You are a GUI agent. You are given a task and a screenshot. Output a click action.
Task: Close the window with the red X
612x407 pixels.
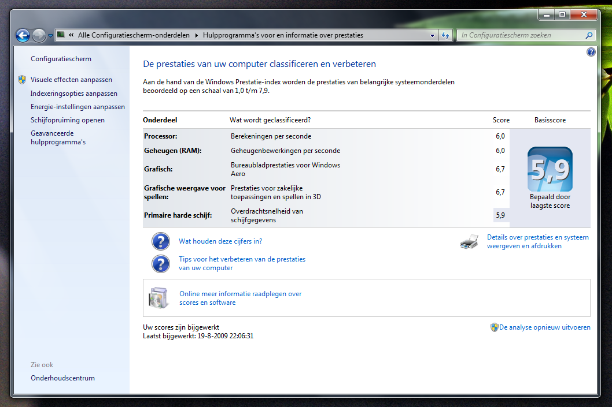pyautogui.click(x=584, y=15)
